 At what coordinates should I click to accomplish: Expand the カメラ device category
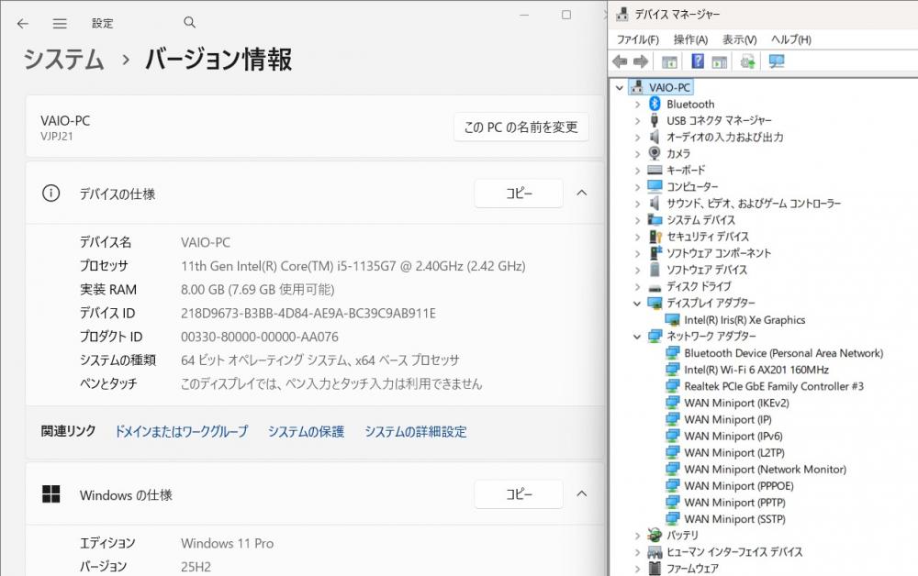click(x=638, y=154)
